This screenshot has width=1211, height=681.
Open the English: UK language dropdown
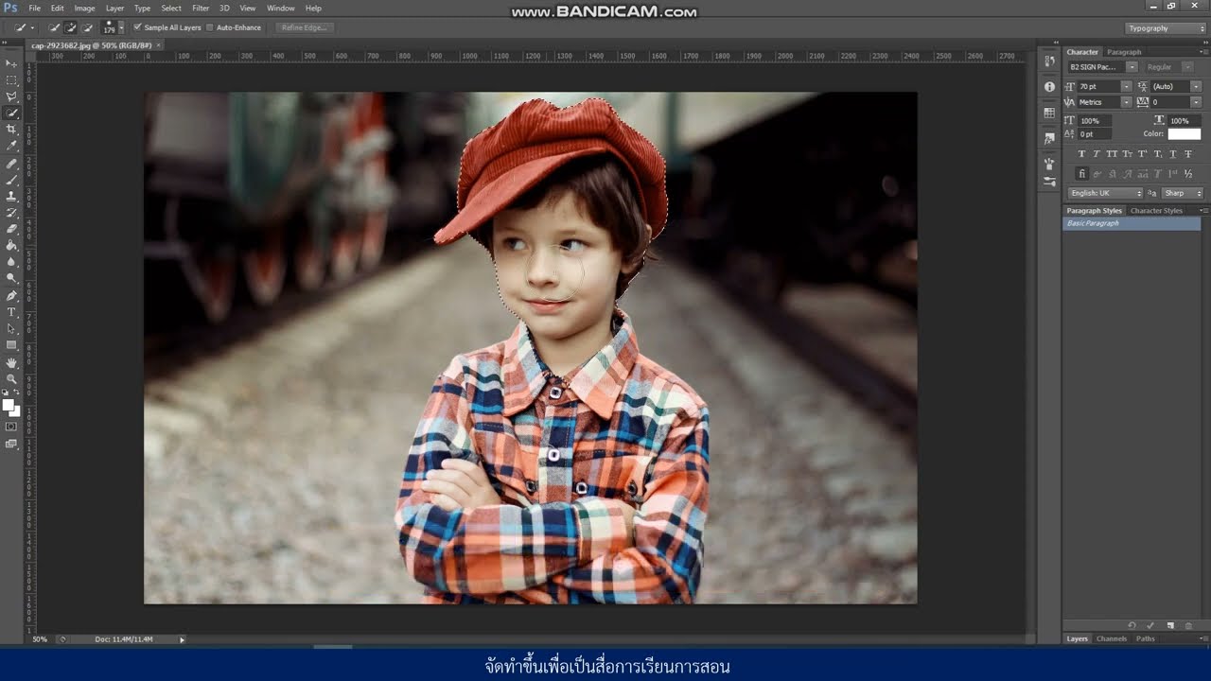1106,193
